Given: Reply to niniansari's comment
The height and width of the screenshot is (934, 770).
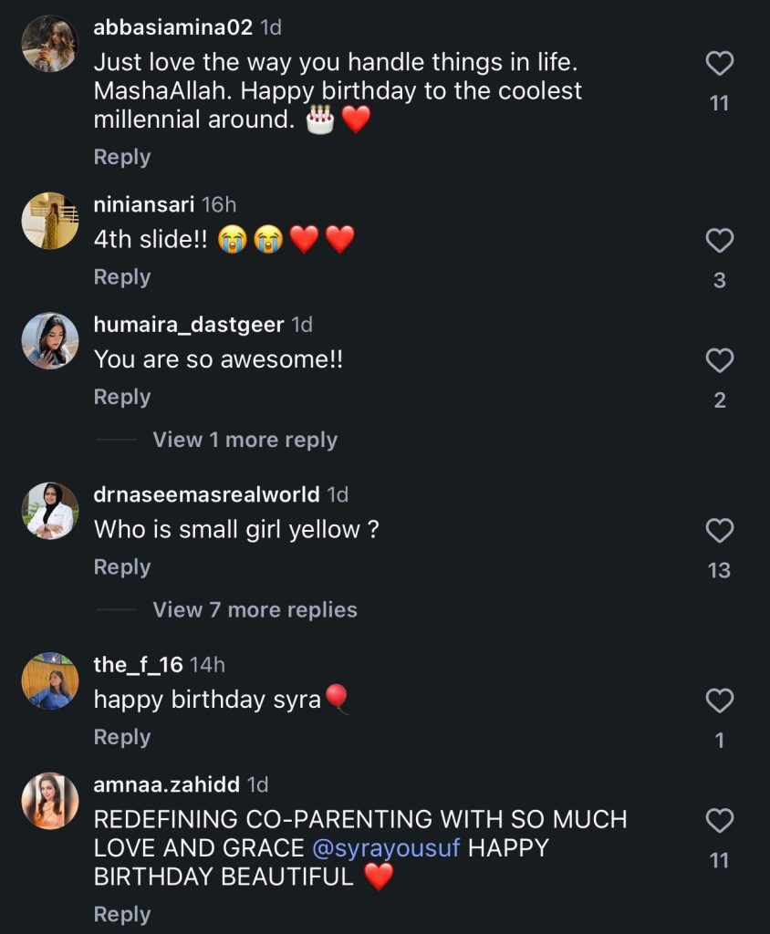Looking at the screenshot, I should pyautogui.click(x=122, y=277).
